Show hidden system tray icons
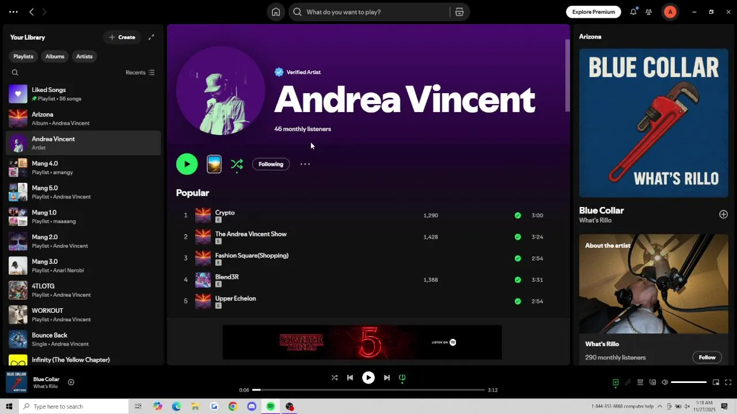The height and width of the screenshot is (414, 737). point(660,407)
